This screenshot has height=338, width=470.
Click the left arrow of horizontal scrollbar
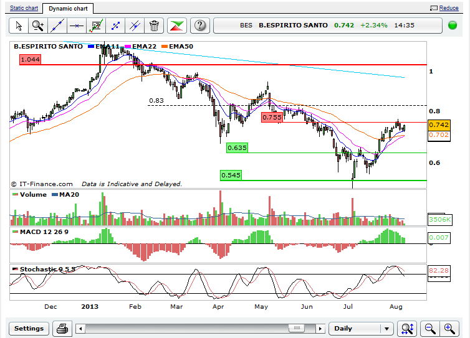tap(80, 329)
